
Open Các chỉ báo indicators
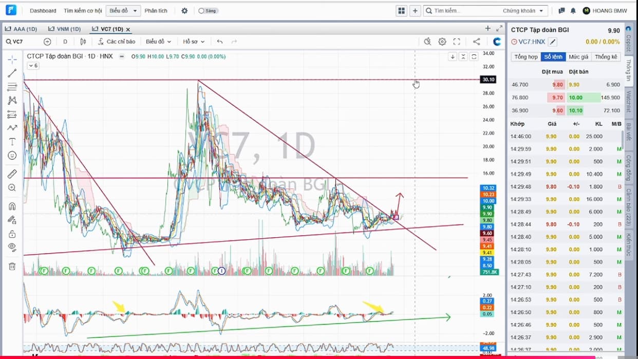click(x=116, y=42)
